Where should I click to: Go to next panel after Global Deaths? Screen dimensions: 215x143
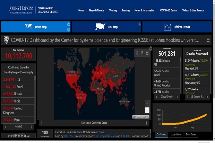click(x=177, y=97)
